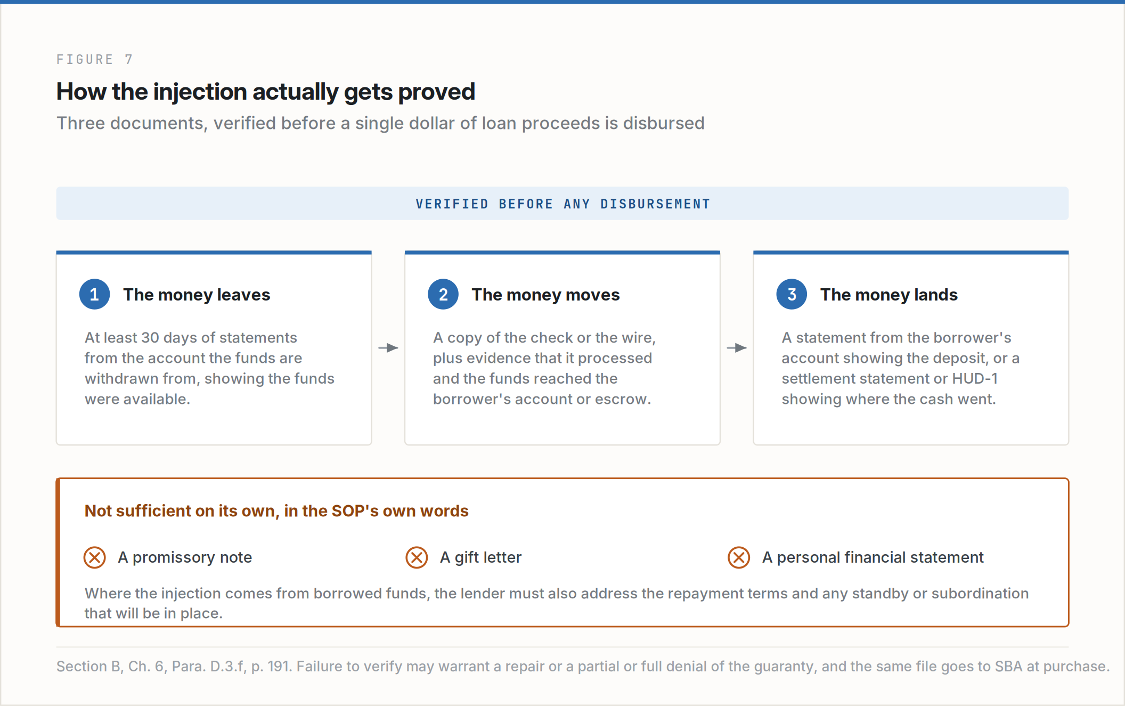Click 'The money lands' card title
Viewport: 1125px width, 706px height.
(888, 295)
